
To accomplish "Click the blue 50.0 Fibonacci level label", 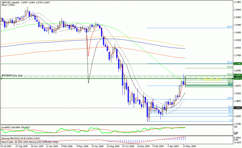I will point(230,109).
